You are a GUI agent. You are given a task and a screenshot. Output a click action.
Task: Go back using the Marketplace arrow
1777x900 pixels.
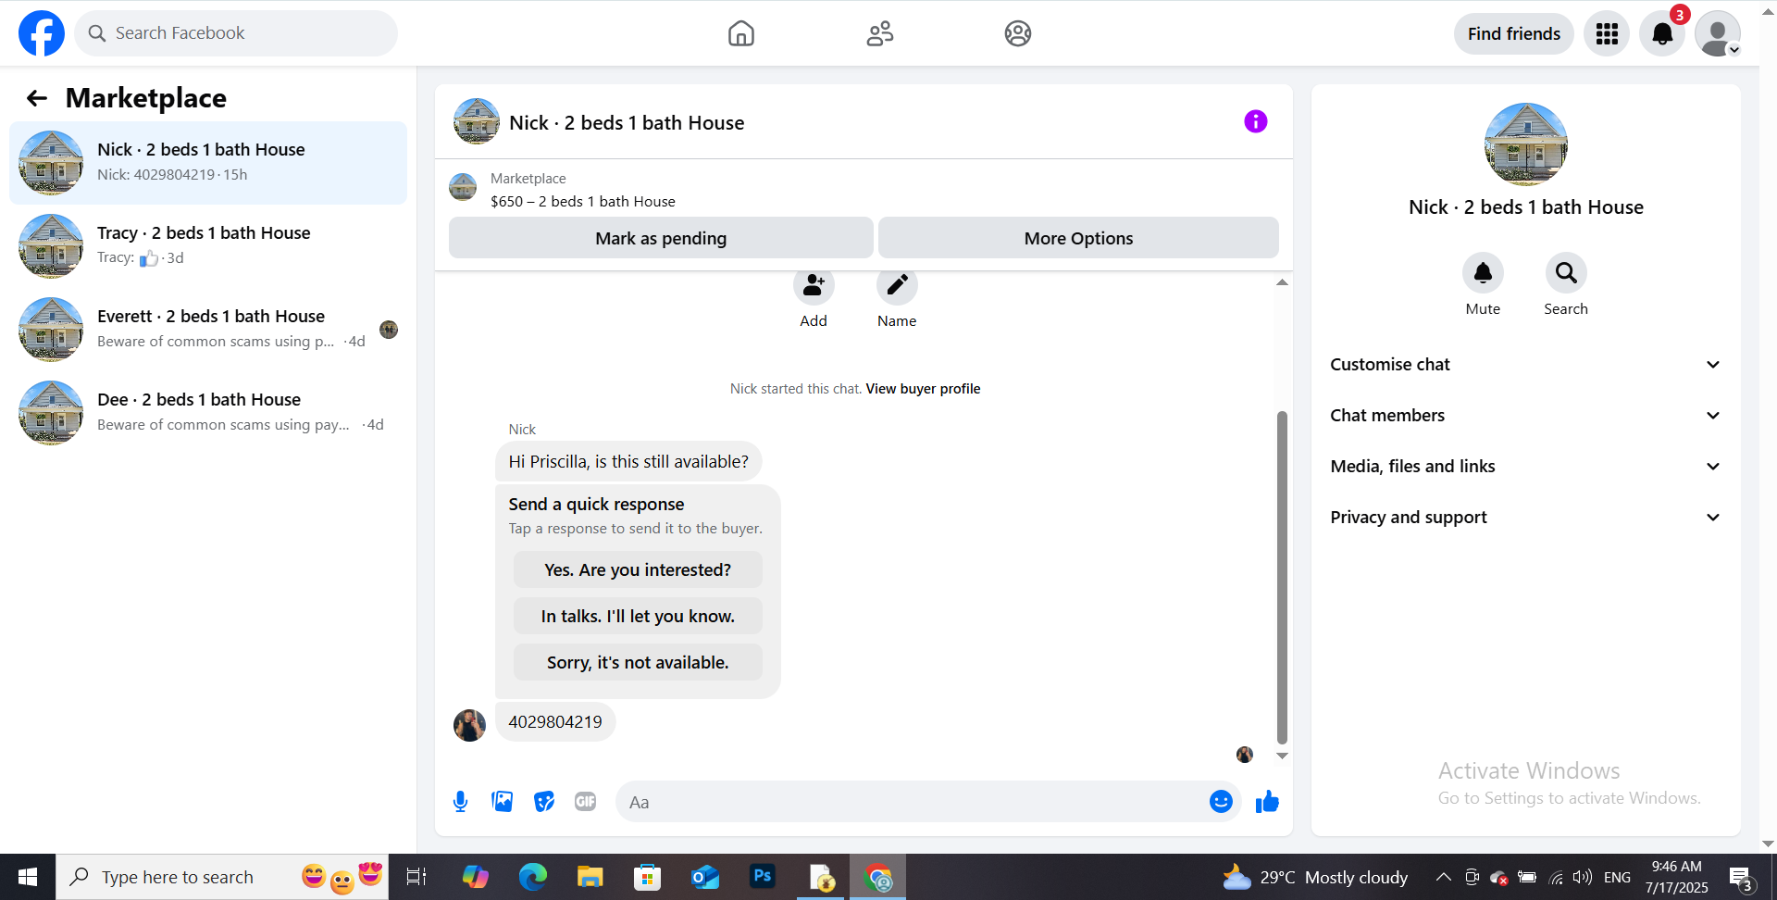click(37, 98)
